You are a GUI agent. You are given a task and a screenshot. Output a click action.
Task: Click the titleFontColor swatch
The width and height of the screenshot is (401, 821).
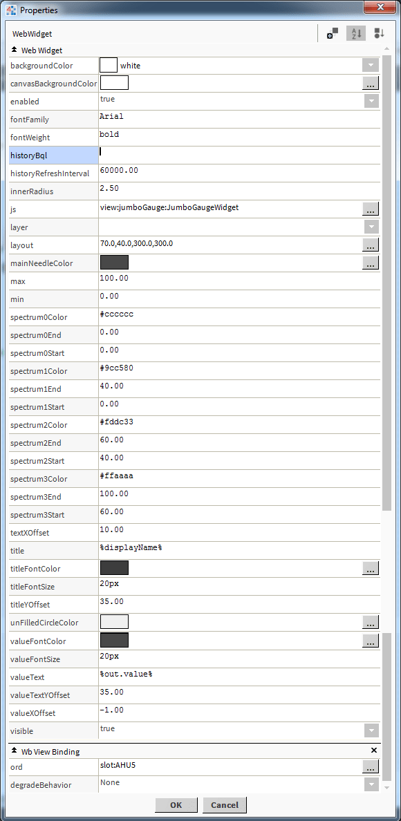click(114, 568)
